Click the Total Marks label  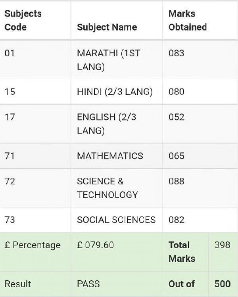[x=182, y=252]
